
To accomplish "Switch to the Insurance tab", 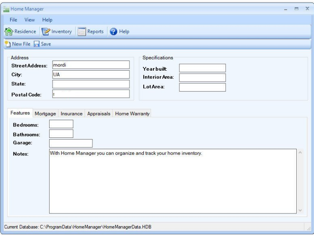I will coord(71,114).
